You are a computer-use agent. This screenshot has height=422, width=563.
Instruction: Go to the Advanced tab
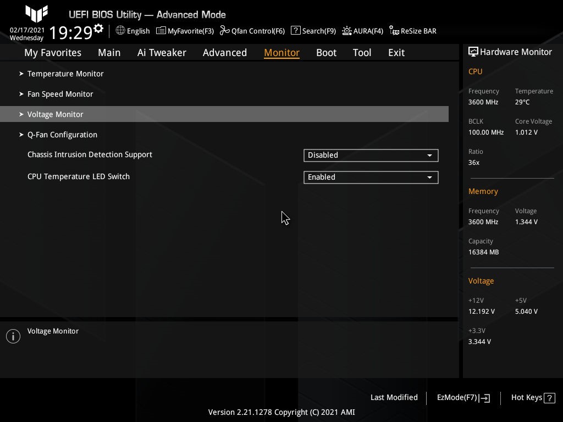click(x=224, y=53)
